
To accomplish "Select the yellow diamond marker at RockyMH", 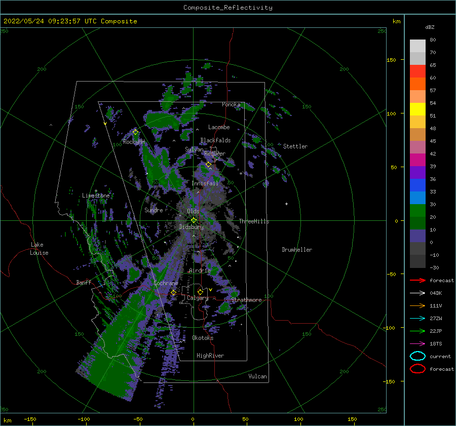I will 135,132.
